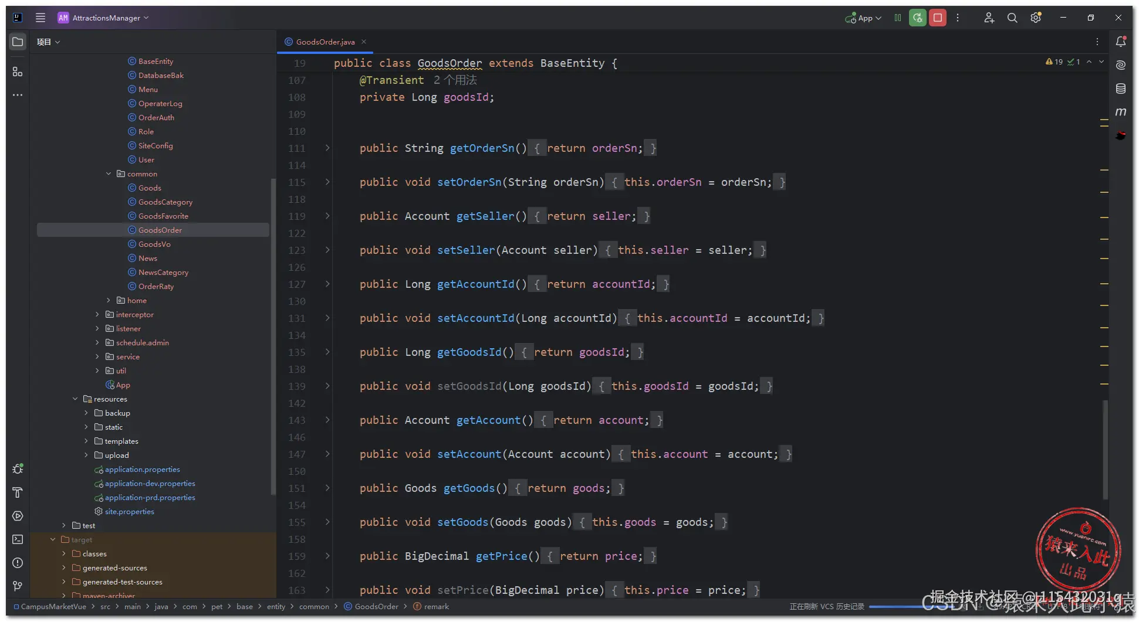This screenshot has width=1139, height=622.
Task: Jump to next highlighted error arrow
Action: point(1101,62)
